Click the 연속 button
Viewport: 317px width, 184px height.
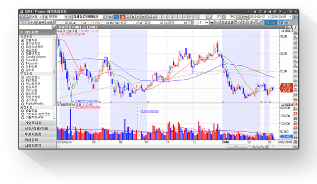point(245,17)
